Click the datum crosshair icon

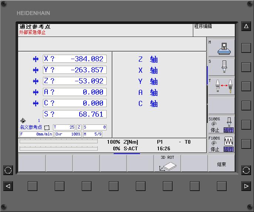click(23, 121)
